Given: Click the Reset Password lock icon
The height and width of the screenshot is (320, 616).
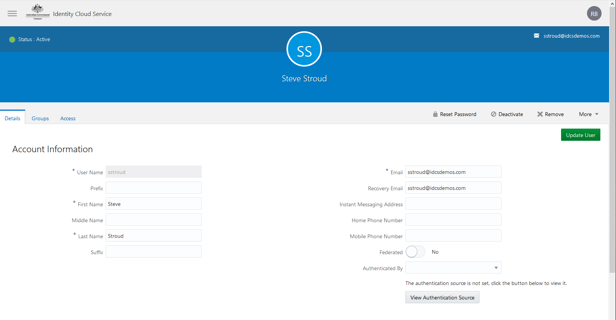Looking at the screenshot, I should pyautogui.click(x=435, y=114).
